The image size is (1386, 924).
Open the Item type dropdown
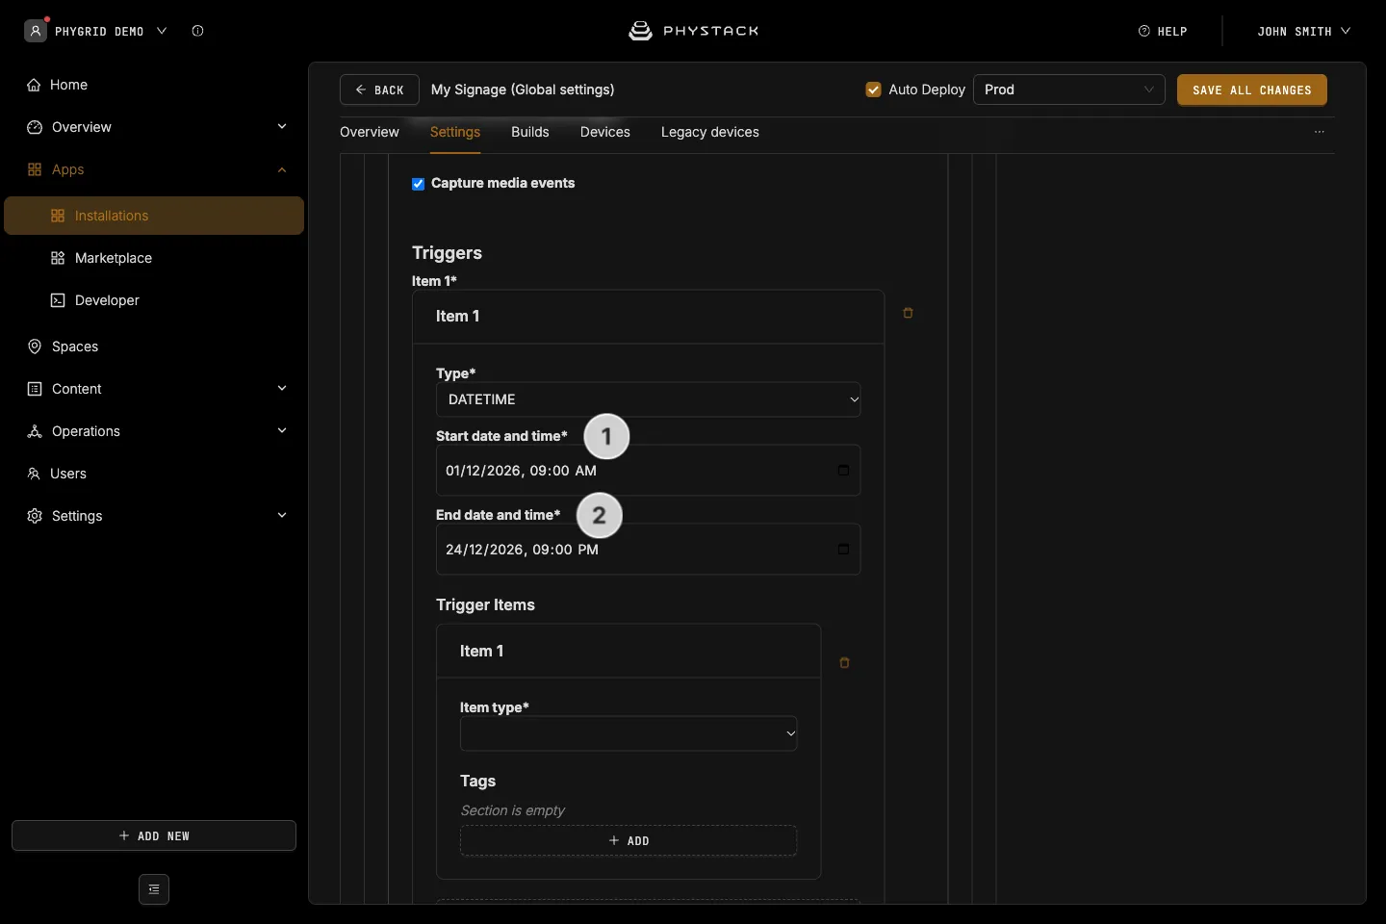(629, 733)
